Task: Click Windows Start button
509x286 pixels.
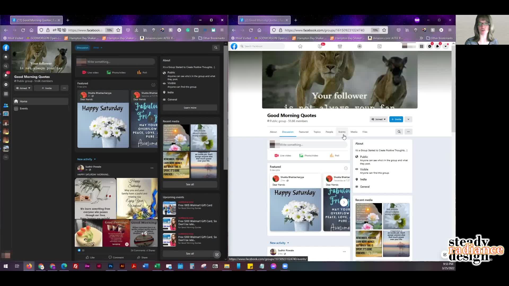Action: [6, 266]
